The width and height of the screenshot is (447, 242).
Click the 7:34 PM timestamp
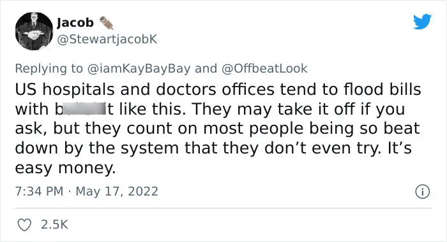[x=39, y=191]
